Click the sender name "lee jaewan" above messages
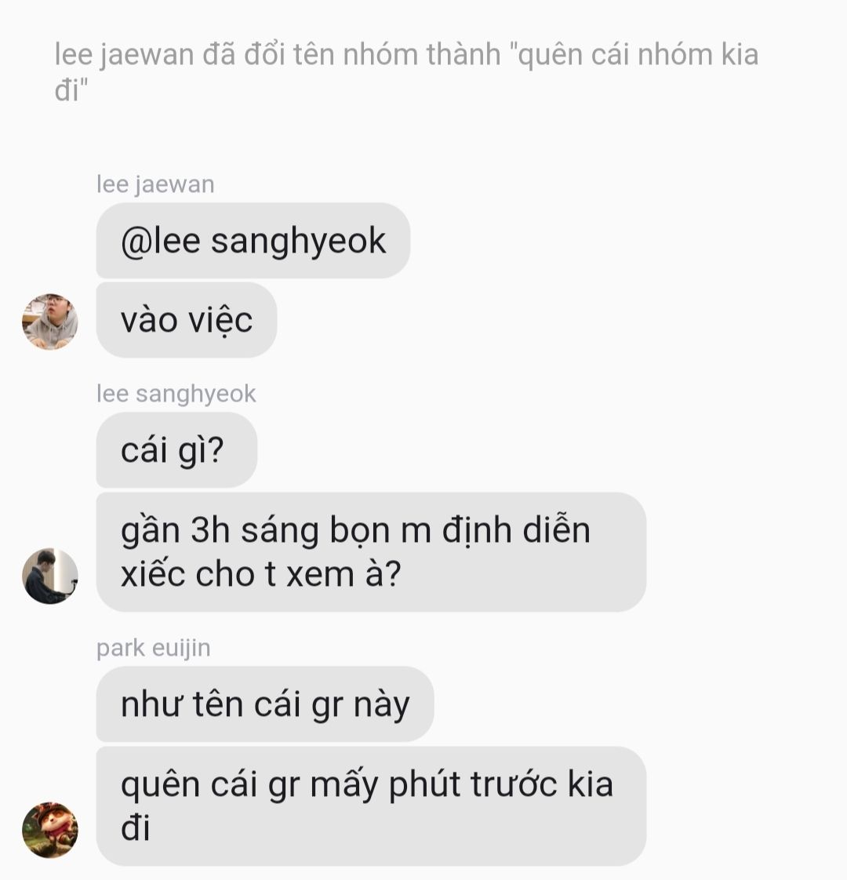This screenshot has width=847, height=880. pyautogui.click(x=155, y=184)
